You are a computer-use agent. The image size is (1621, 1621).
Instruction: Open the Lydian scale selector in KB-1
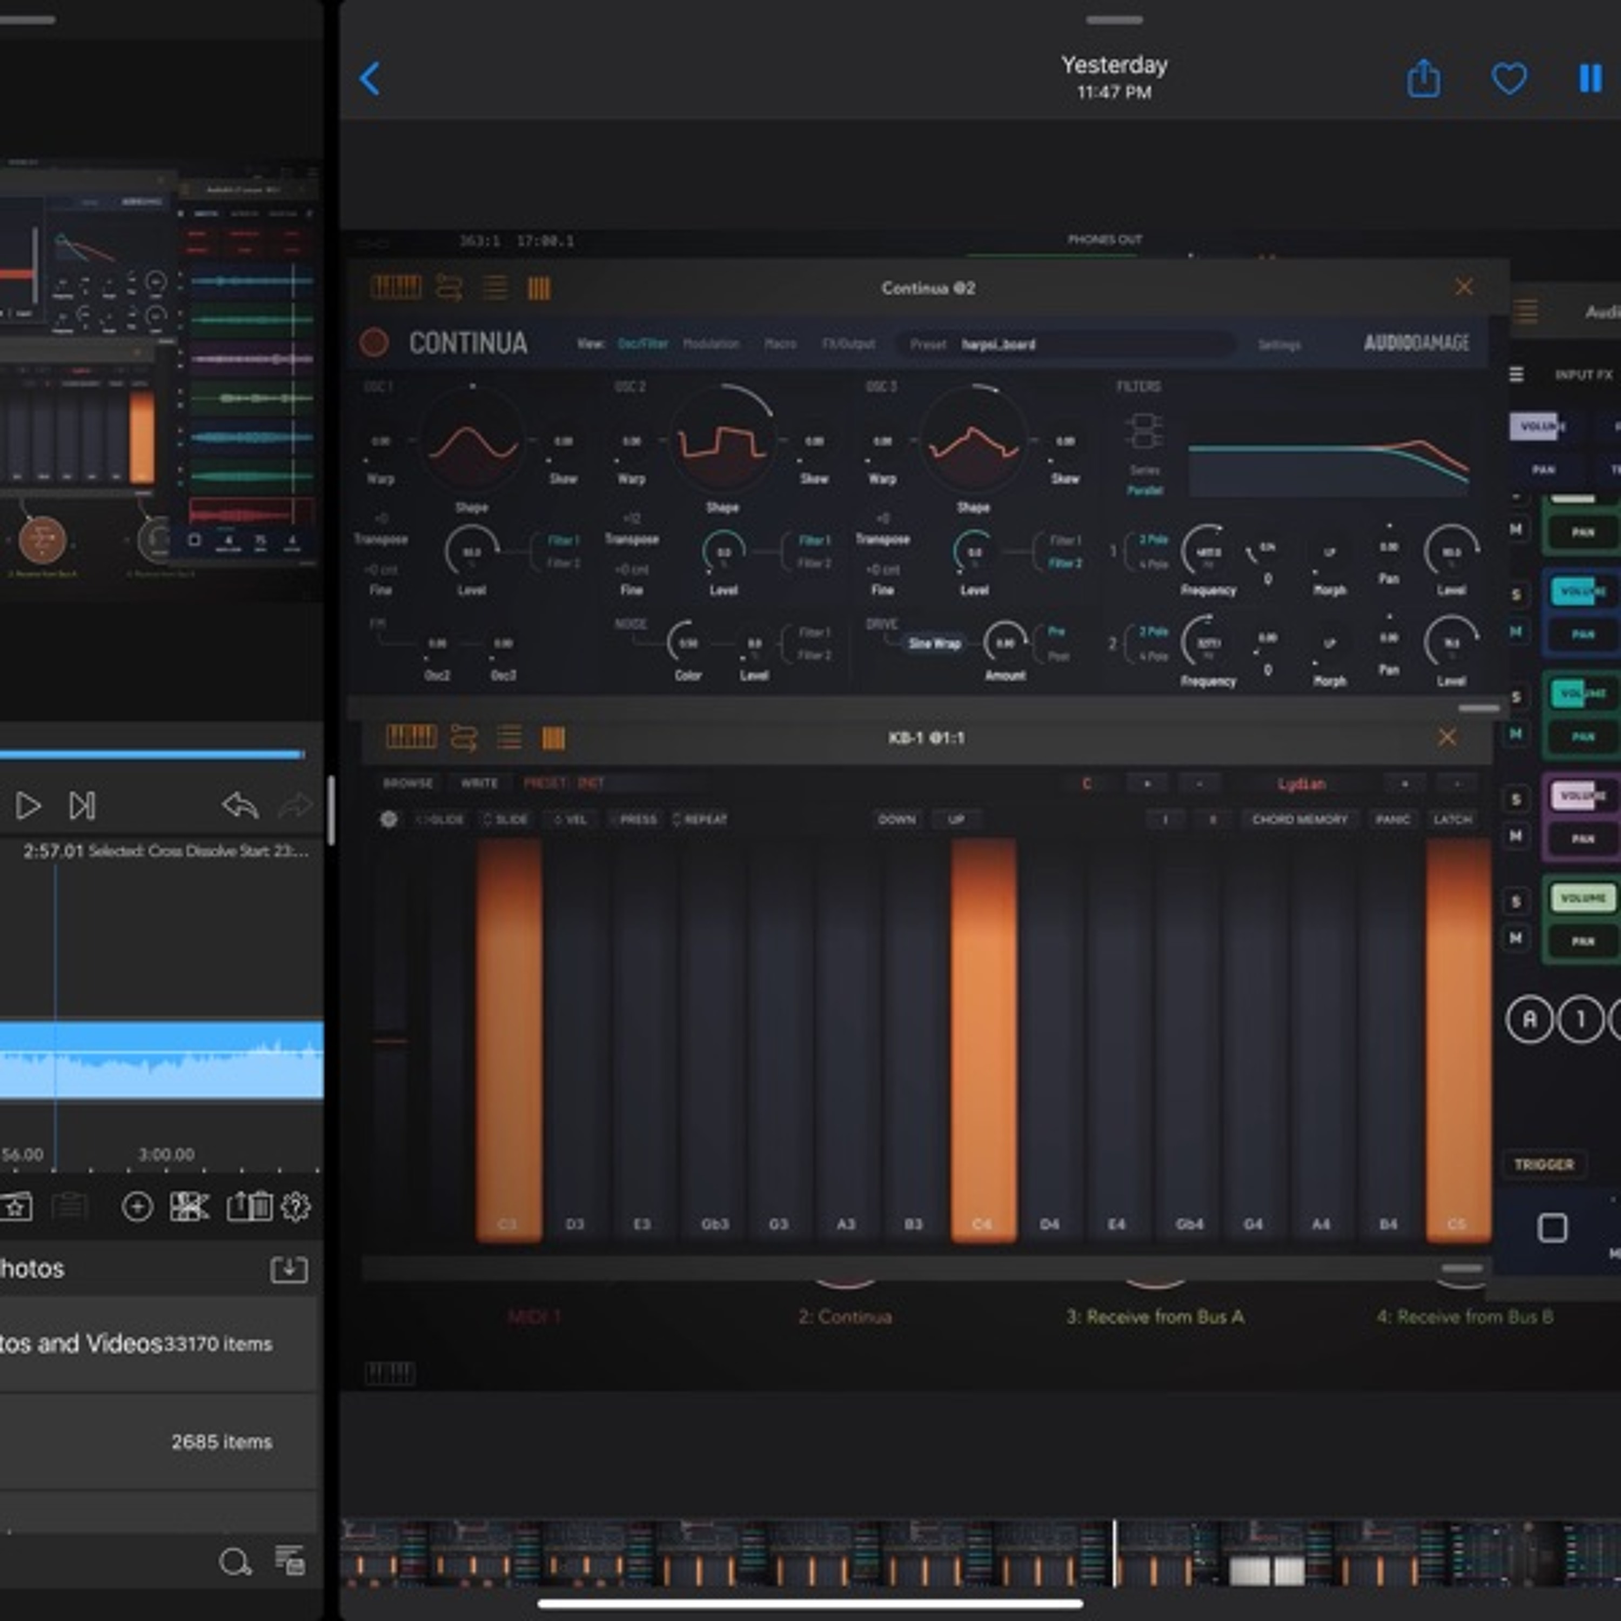(x=1301, y=783)
